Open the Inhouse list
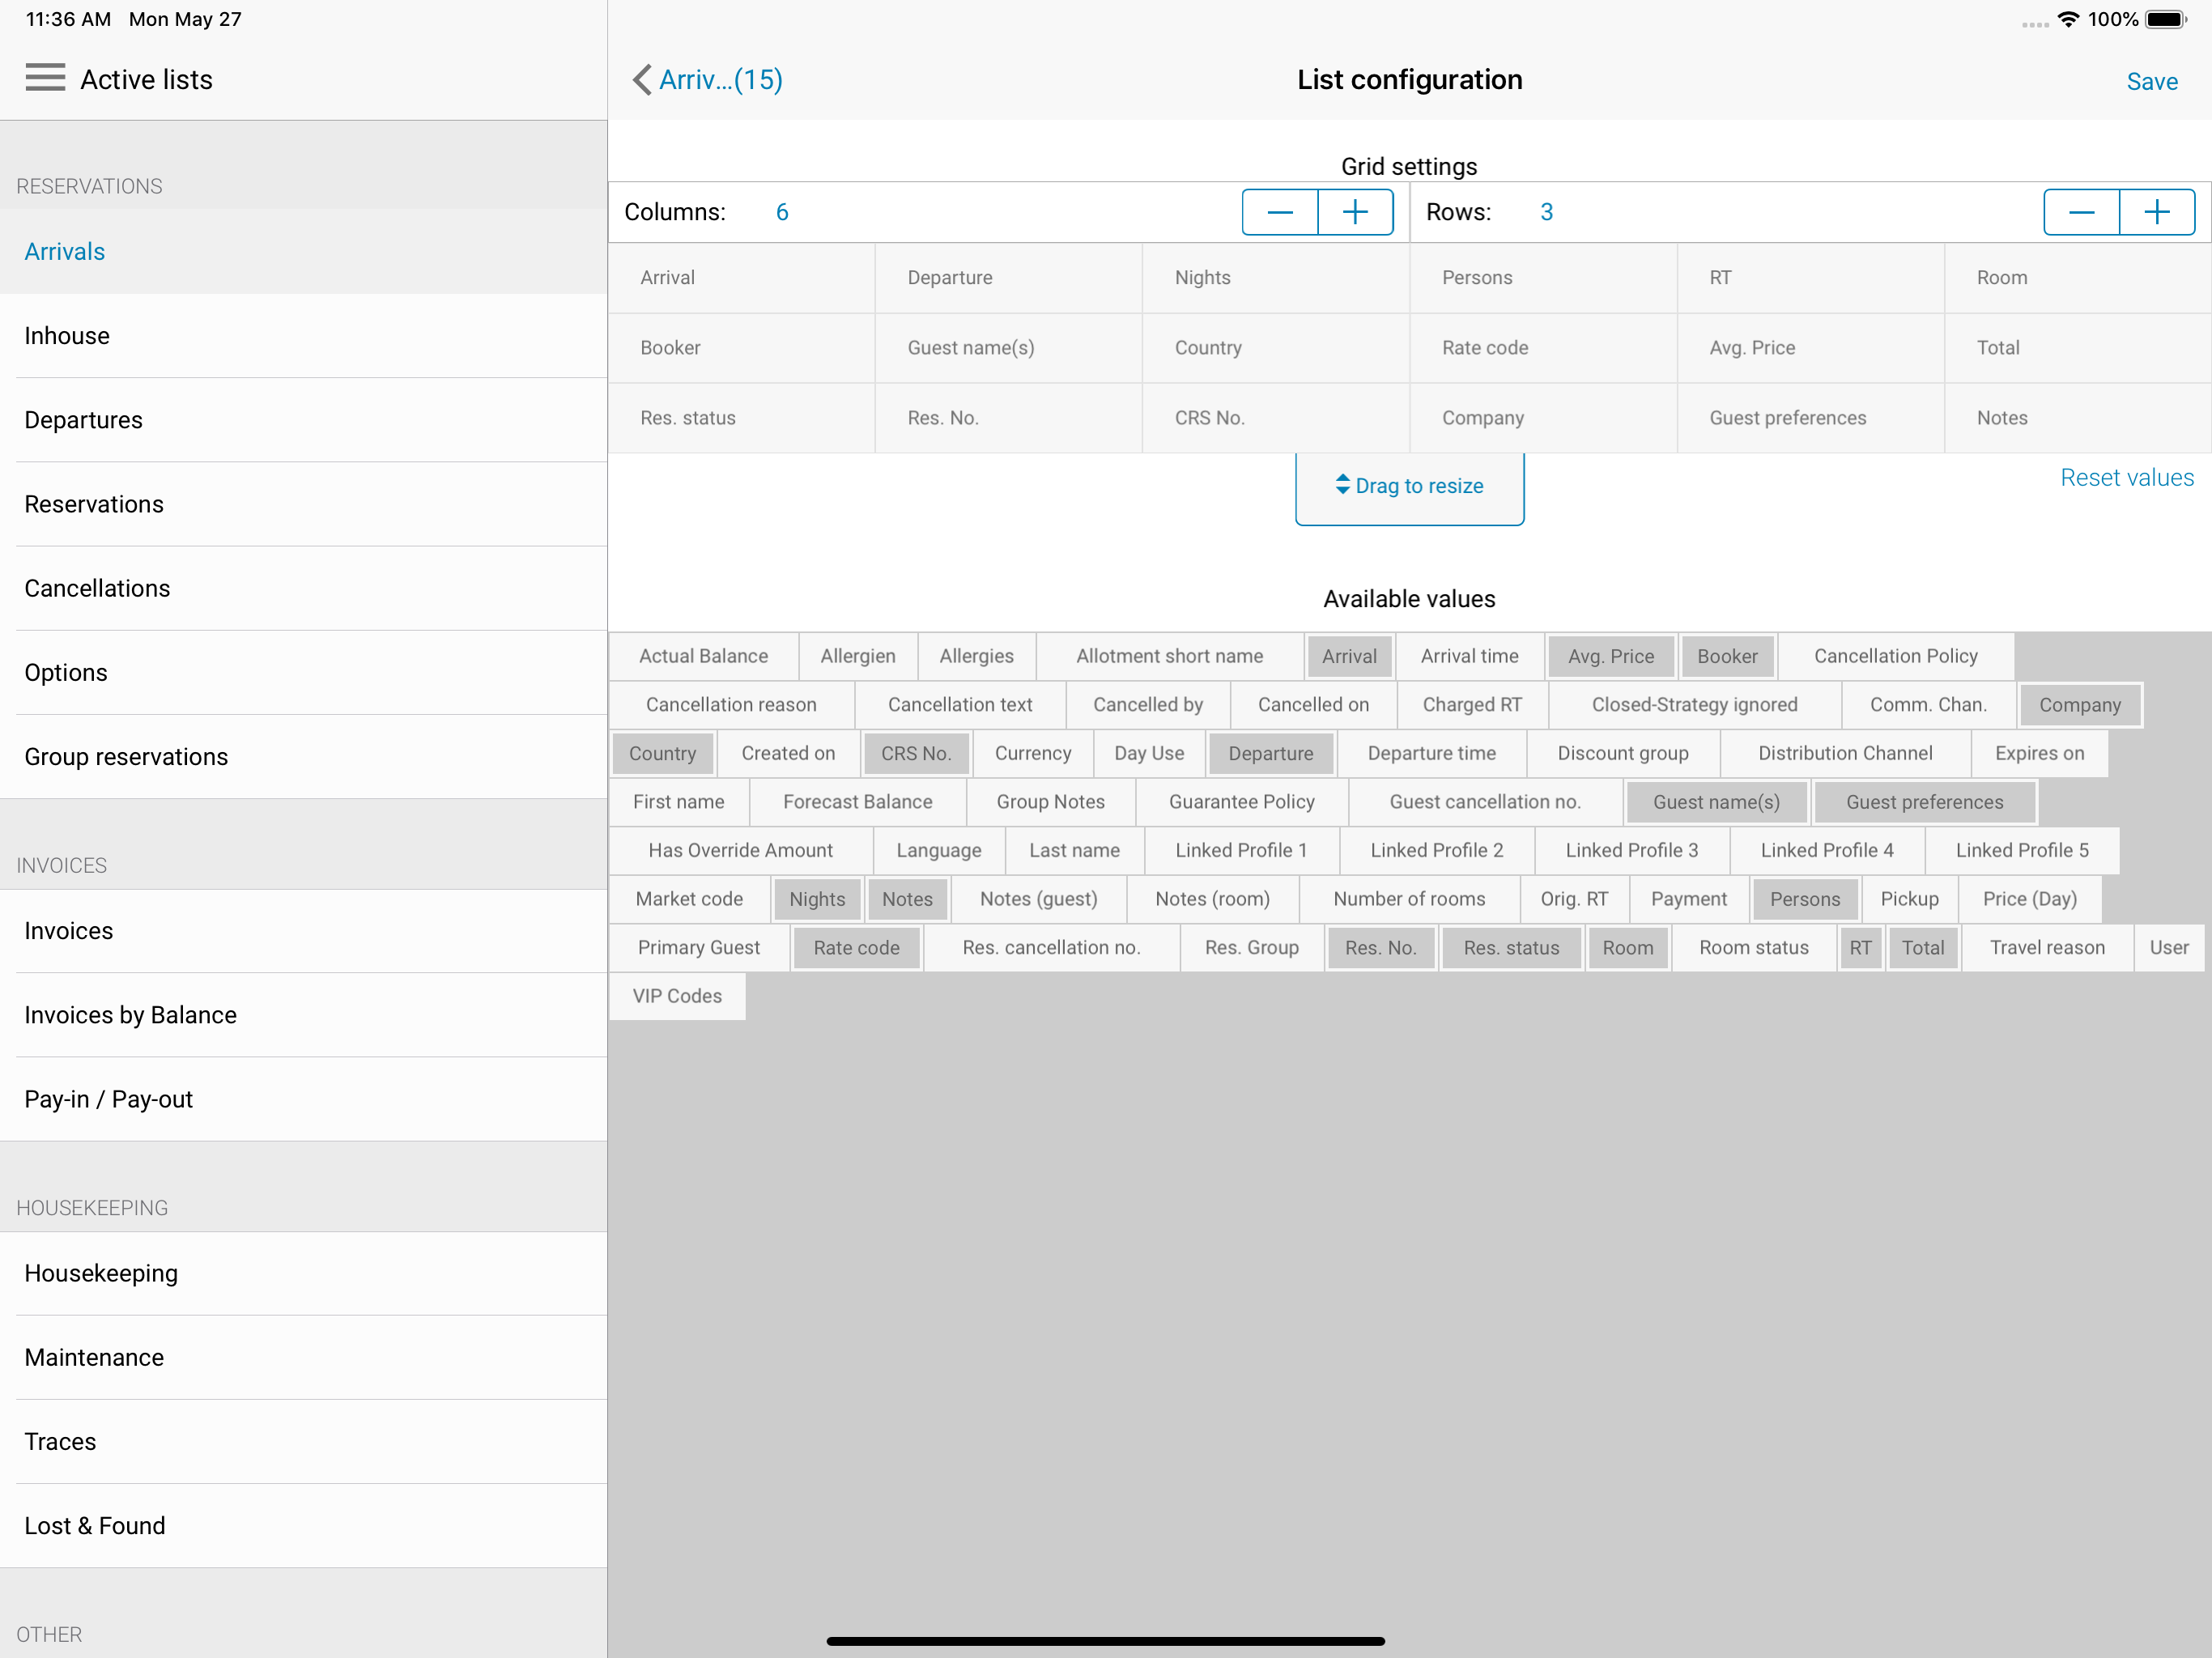The width and height of the screenshot is (2212, 1658). (67, 336)
